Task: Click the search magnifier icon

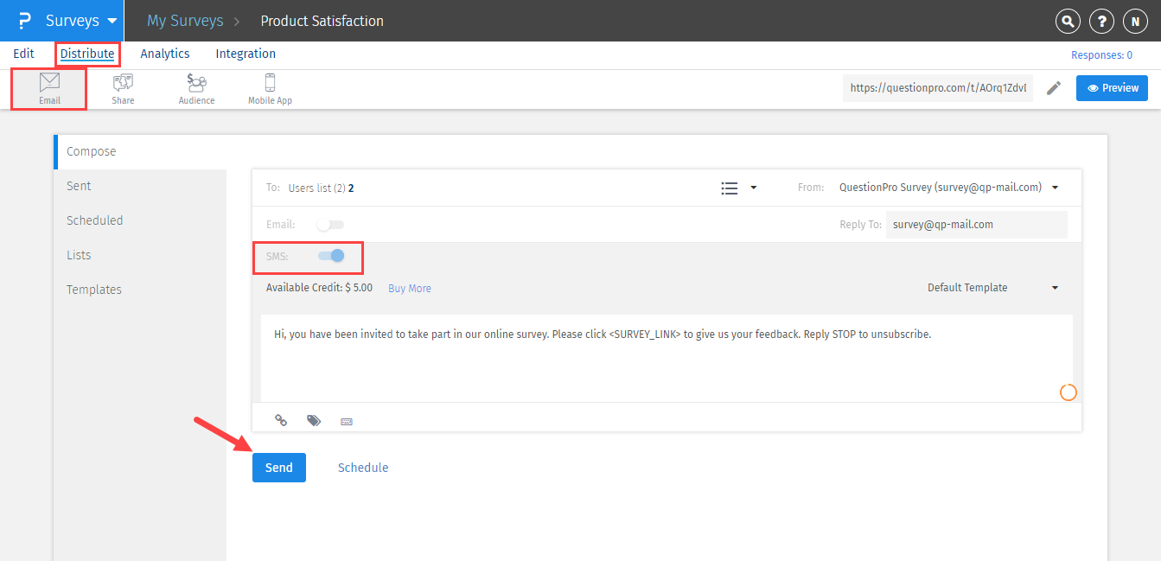Action: (1069, 22)
